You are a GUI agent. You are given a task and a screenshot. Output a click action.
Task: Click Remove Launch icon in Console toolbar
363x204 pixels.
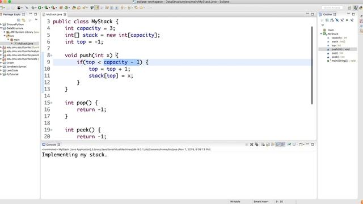[252, 144]
